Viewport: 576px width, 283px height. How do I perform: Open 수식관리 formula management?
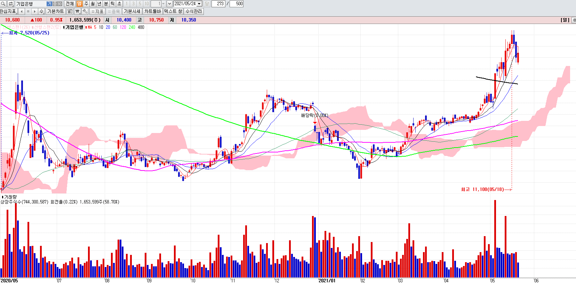[194, 11]
